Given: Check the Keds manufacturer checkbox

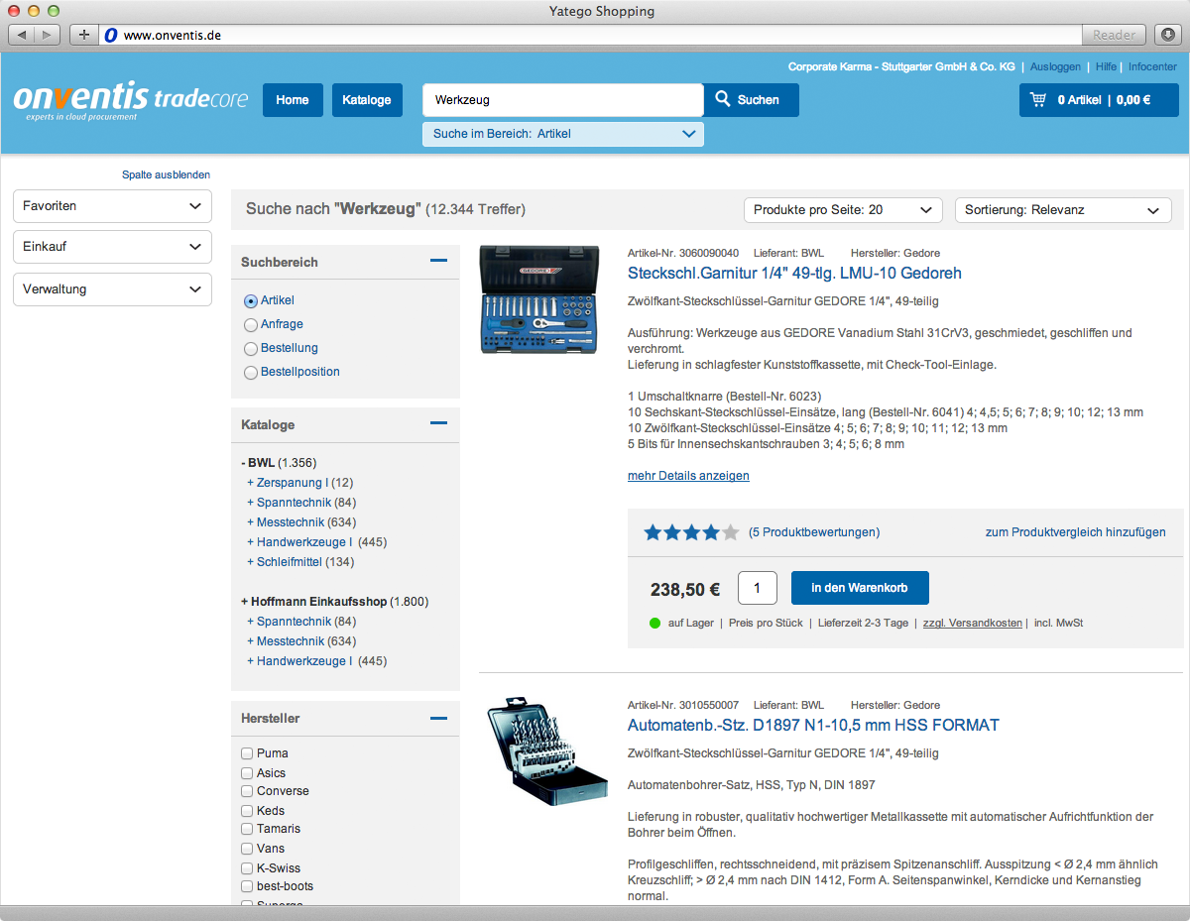Looking at the screenshot, I should pos(247,811).
